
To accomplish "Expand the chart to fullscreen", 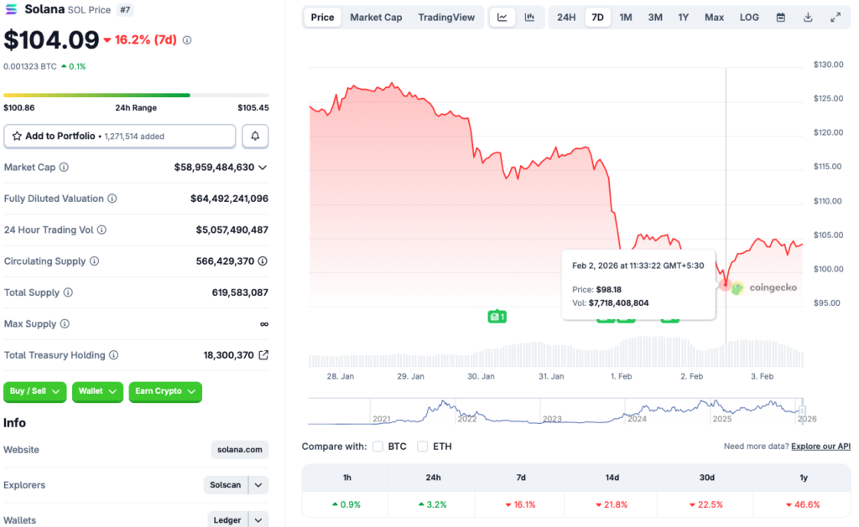I will coord(834,17).
